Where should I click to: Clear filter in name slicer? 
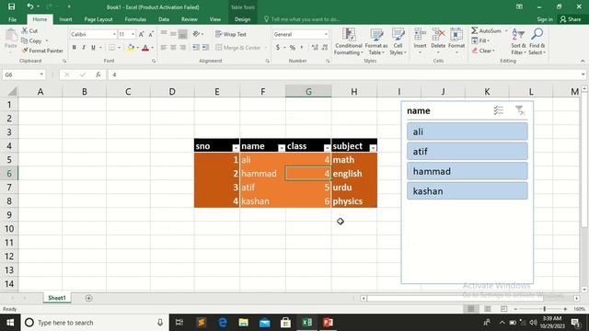click(x=520, y=110)
